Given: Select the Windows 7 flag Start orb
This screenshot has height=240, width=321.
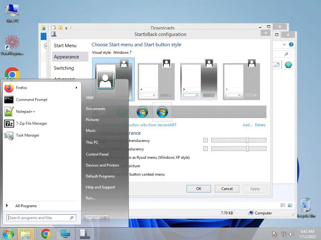Looking at the screenshot, I should (x=162, y=112).
